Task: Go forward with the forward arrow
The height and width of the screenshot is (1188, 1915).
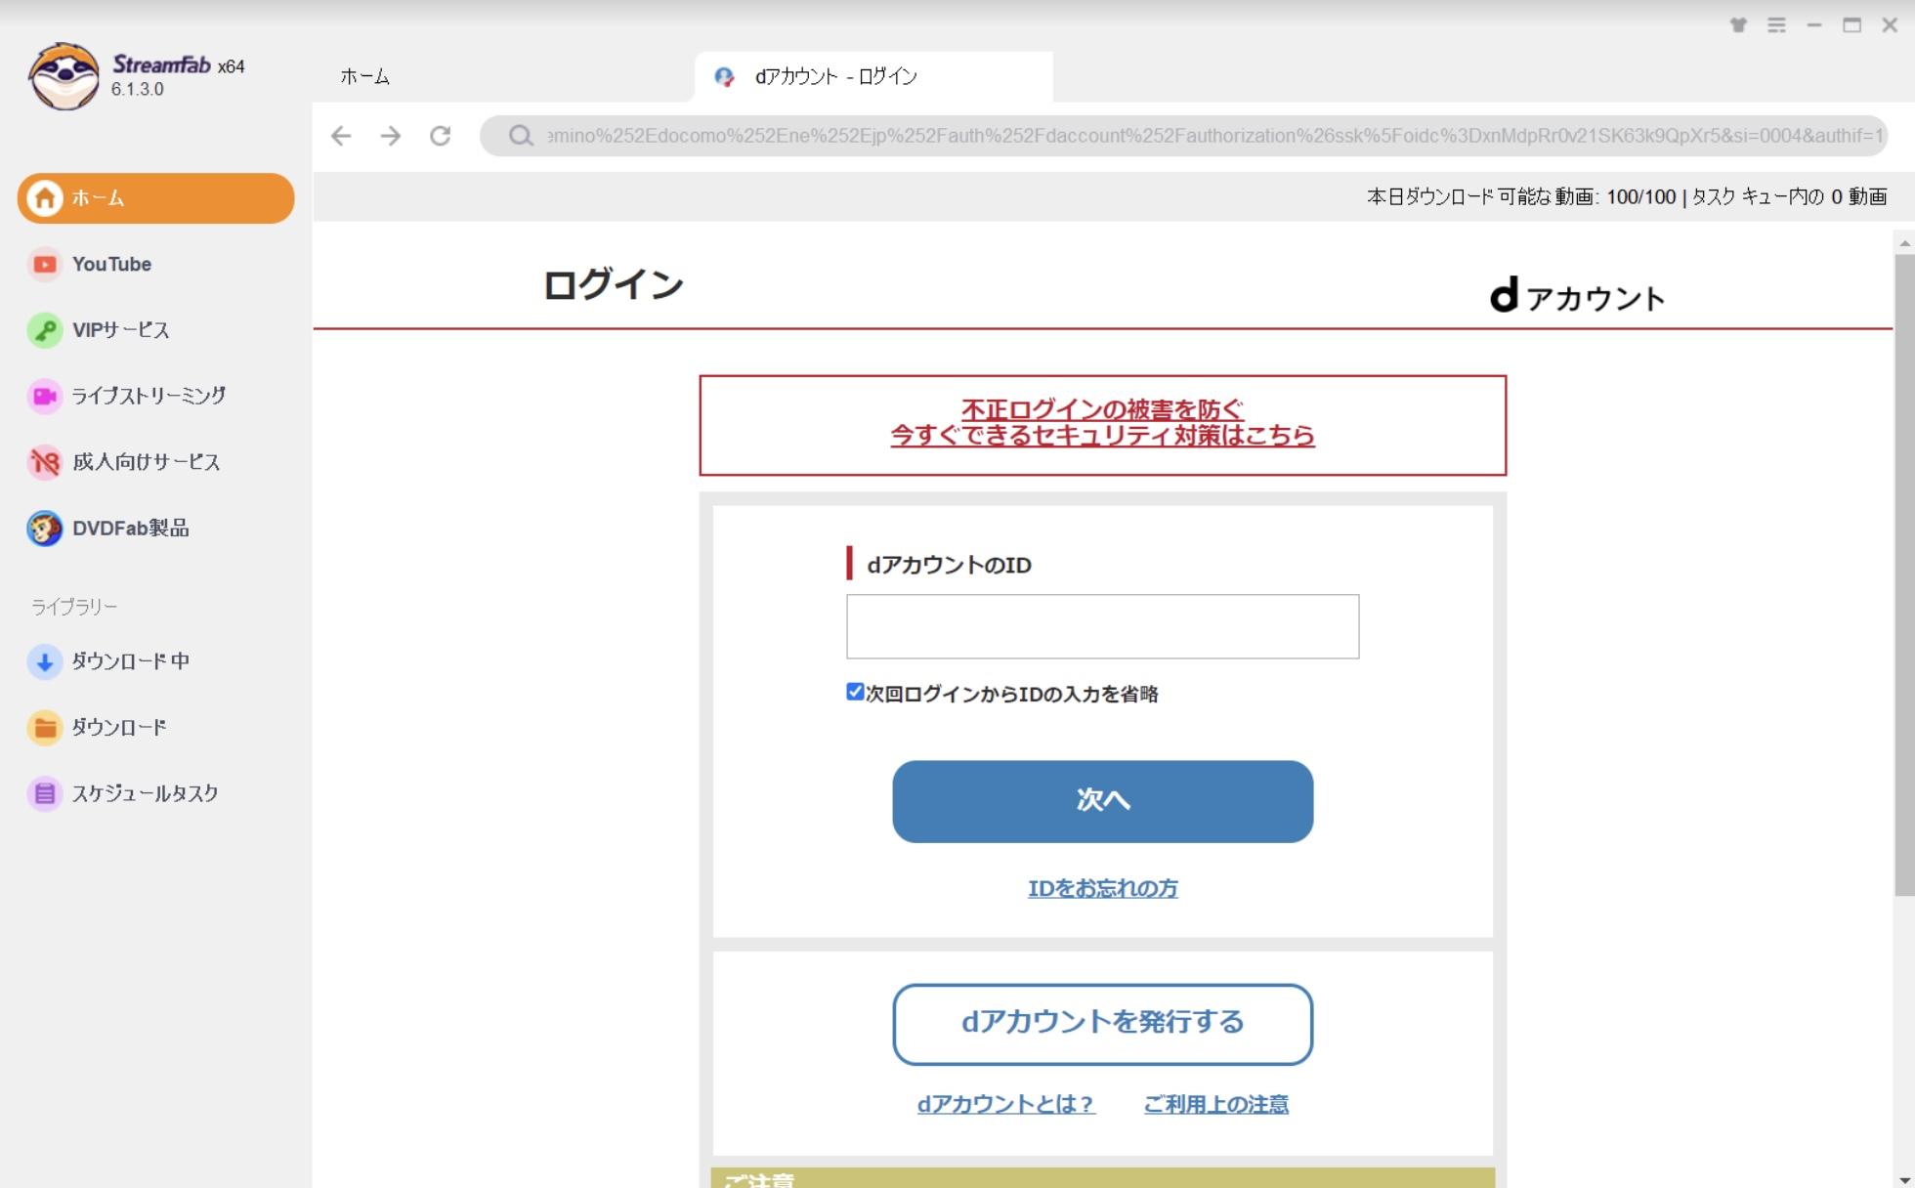Action: tap(391, 136)
